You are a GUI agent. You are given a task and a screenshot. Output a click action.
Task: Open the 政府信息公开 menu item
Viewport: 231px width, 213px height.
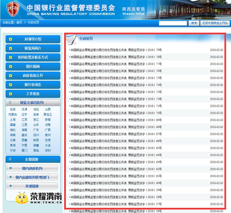point(33,76)
